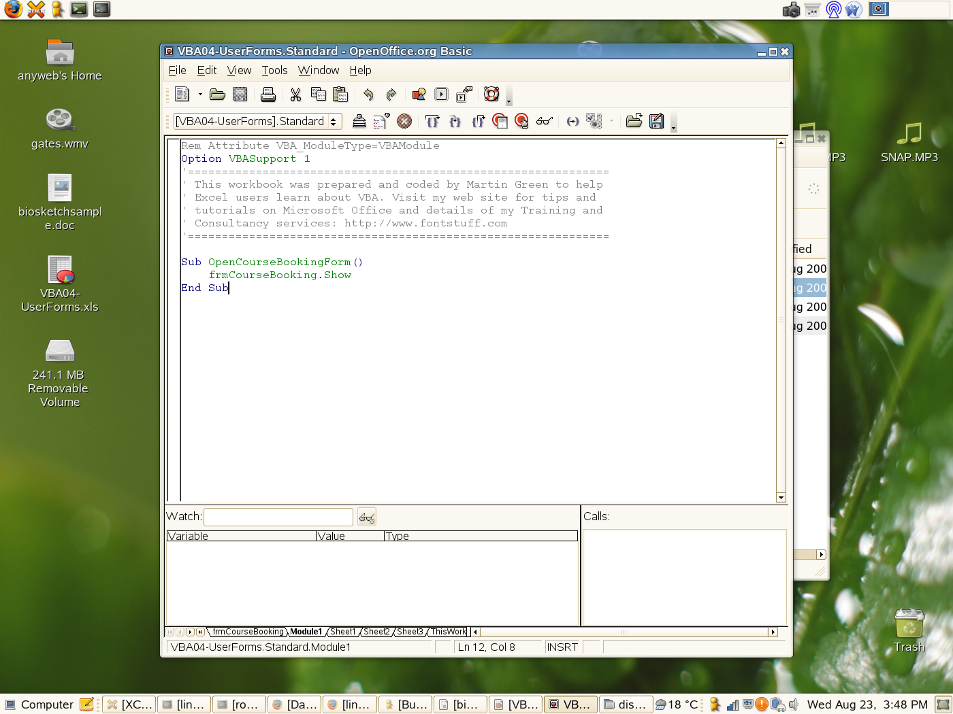Click editor vertical scrollbar down arrow

click(781, 497)
